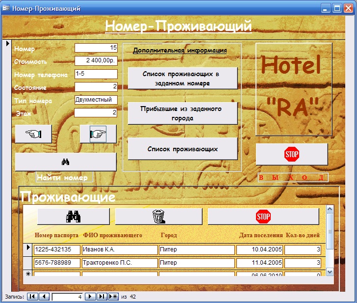Image resolution: width=357 pixels, height=303 pixels.
Task: Click name cell Тракторенко П.С.
Action: point(120,263)
